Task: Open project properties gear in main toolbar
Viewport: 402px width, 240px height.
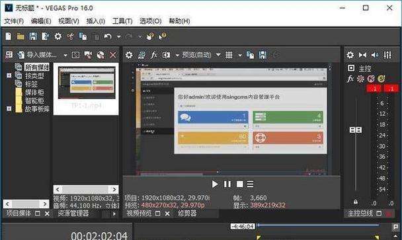Action: (58, 36)
